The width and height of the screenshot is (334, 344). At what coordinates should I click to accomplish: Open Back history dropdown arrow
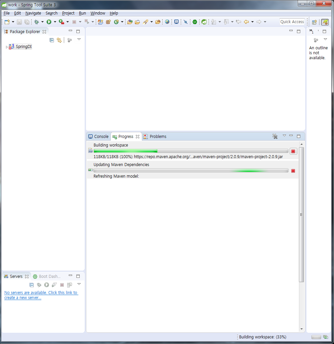point(252,22)
